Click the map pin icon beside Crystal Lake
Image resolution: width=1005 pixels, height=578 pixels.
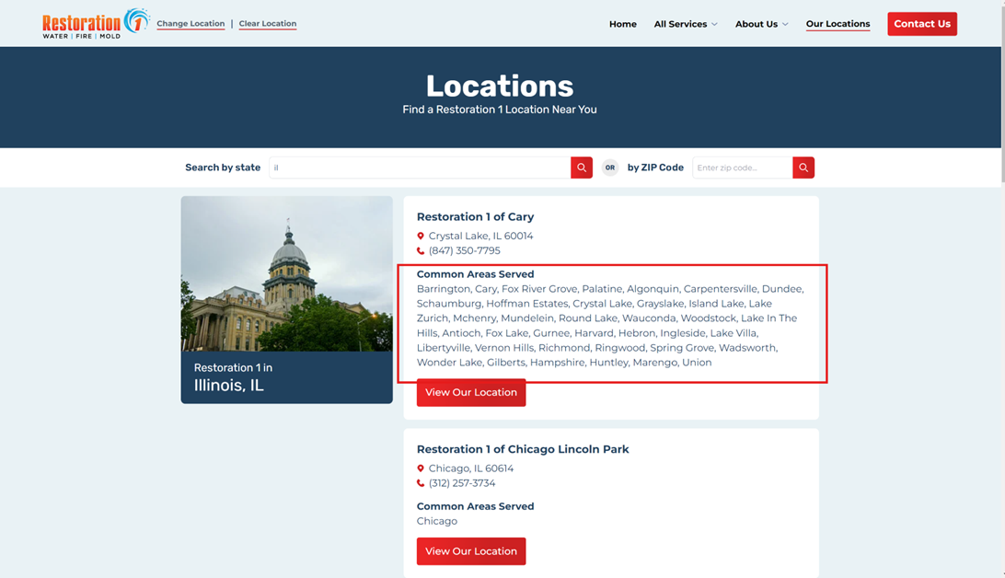point(421,237)
